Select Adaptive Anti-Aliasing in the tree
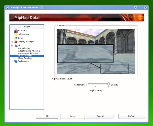Image resolution: width=153 pixels, height=126 pixels. point(29,51)
